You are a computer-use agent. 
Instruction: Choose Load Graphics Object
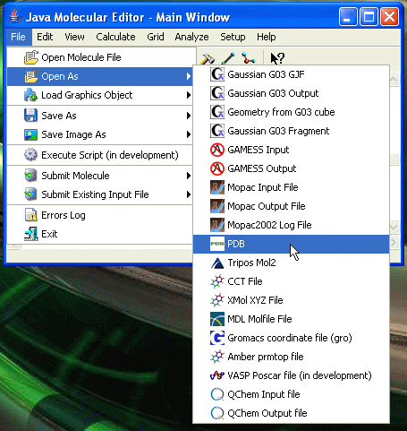point(100,95)
